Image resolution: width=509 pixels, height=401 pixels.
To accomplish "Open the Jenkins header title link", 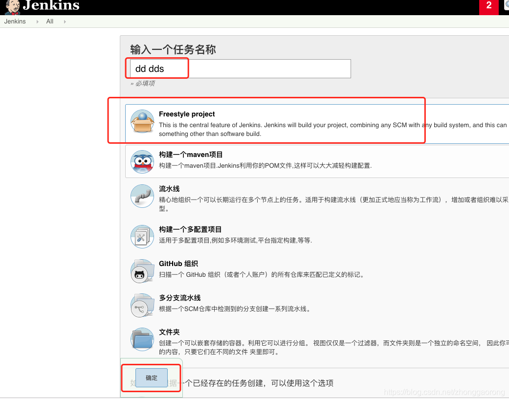I will click(x=51, y=5).
